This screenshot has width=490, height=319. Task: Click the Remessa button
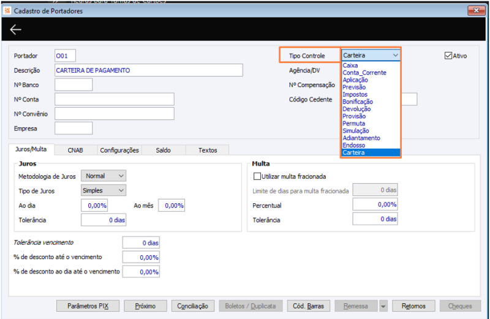[356, 306]
